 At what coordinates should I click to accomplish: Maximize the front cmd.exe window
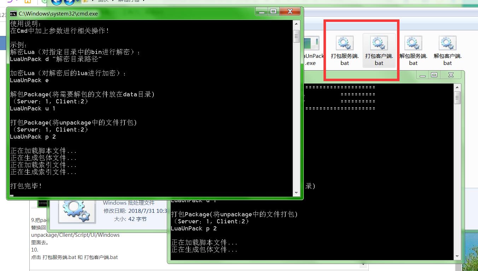tap(273, 12)
